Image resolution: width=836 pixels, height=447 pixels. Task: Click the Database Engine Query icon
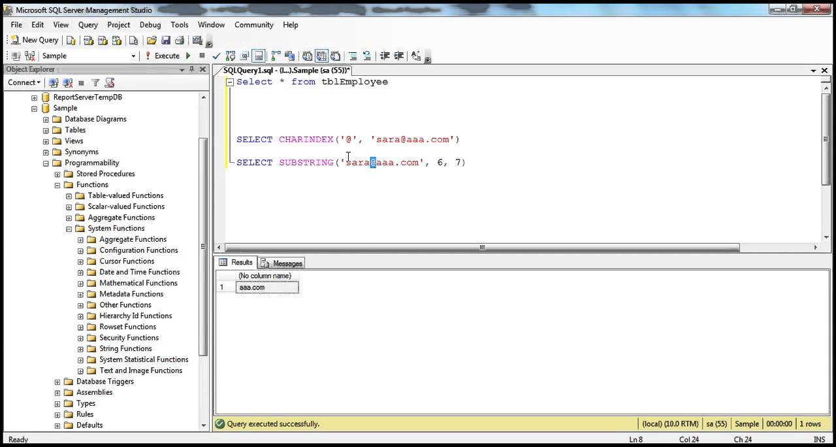(x=71, y=41)
